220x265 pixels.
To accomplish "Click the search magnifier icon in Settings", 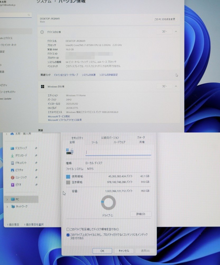I will point(29,15).
